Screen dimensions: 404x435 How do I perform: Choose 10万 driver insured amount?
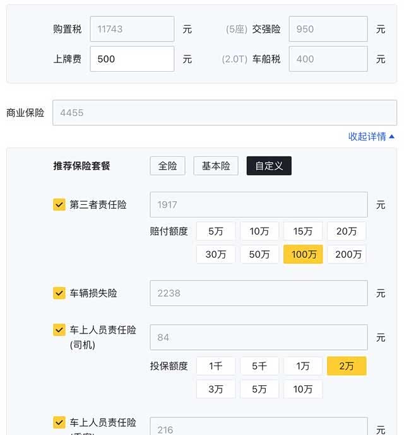303,389
